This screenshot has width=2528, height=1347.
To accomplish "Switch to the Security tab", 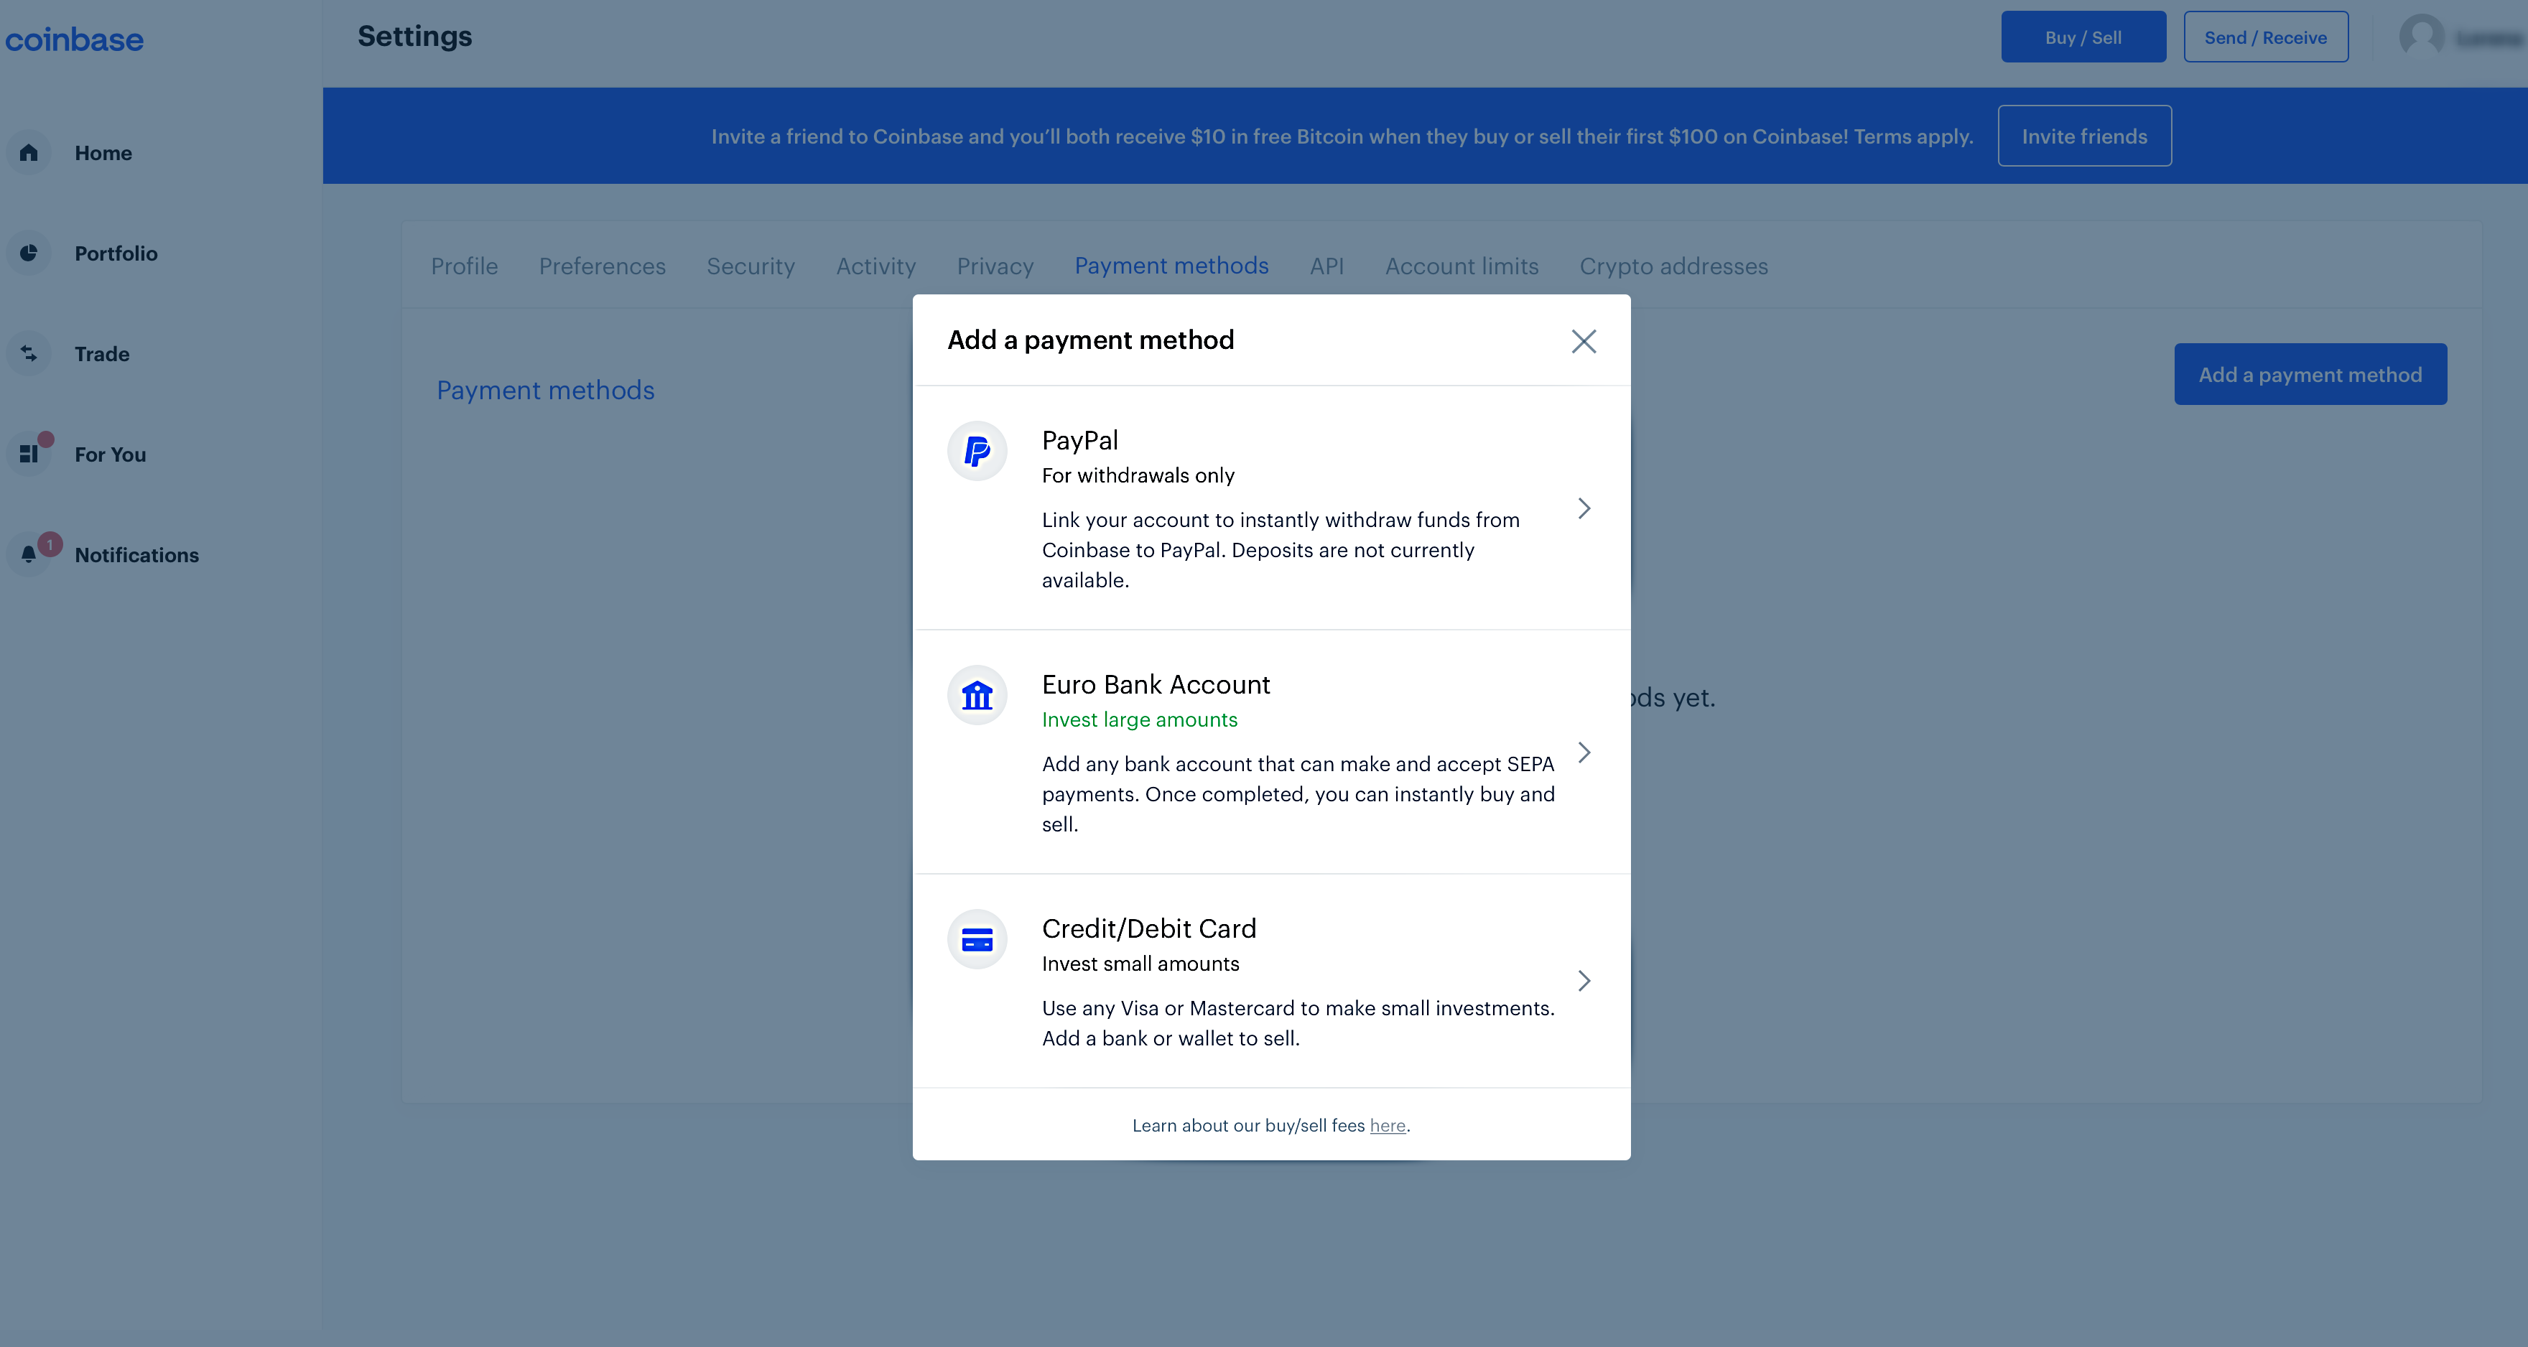I will tap(750, 267).
